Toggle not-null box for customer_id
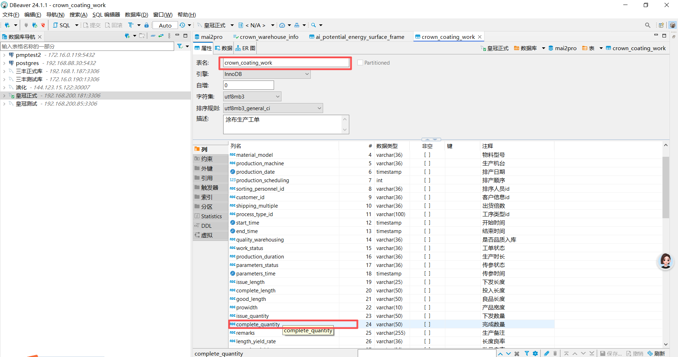Image resolution: width=678 pixels, height=357 pixels. point(427,197)
